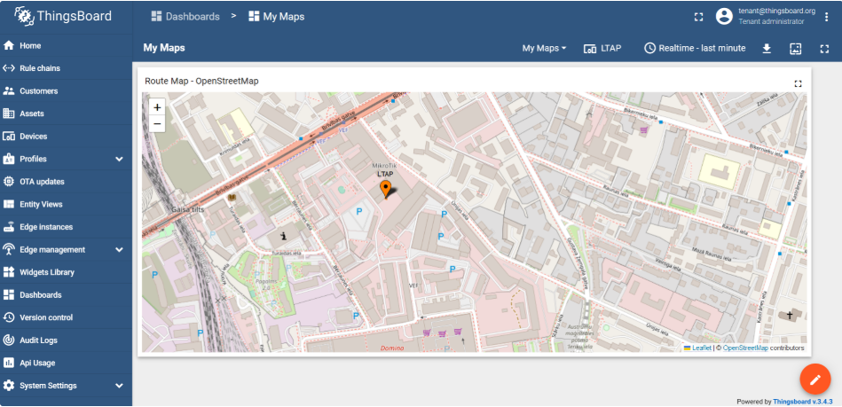This screenshot has height=407, width=842.
Task: Toggle dashboard fullscreen in the toolbar
Action: (824, 49)
